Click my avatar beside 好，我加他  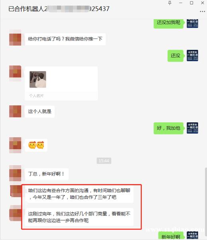point(192,128)
